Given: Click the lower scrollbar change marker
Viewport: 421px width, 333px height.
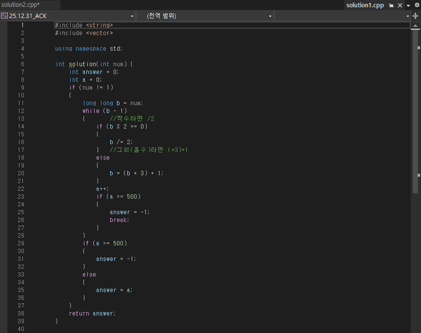Looking at the screenshot, I should coord(419,175).
